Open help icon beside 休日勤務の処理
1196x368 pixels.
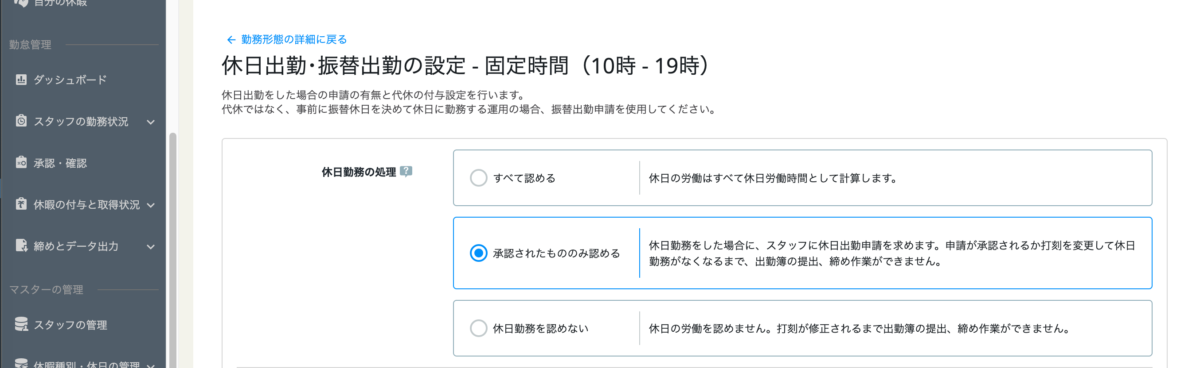click(x=406, y=172)
